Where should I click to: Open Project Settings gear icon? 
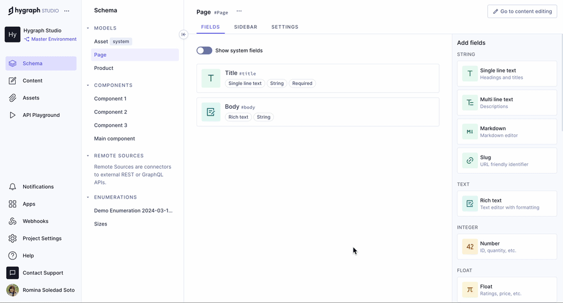coord(13,239)
